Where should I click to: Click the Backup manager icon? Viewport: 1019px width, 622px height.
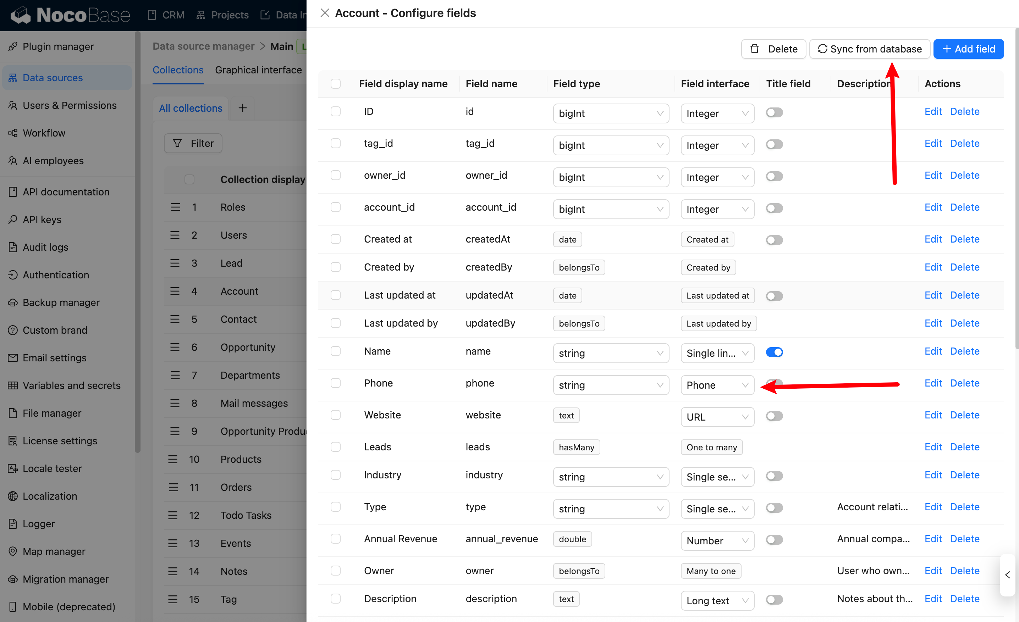[x=13, y=302]
